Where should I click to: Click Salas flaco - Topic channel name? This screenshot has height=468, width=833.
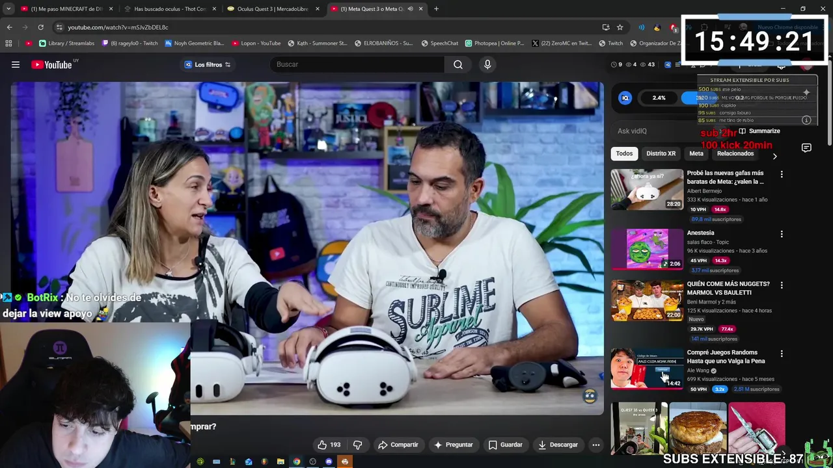708,242
